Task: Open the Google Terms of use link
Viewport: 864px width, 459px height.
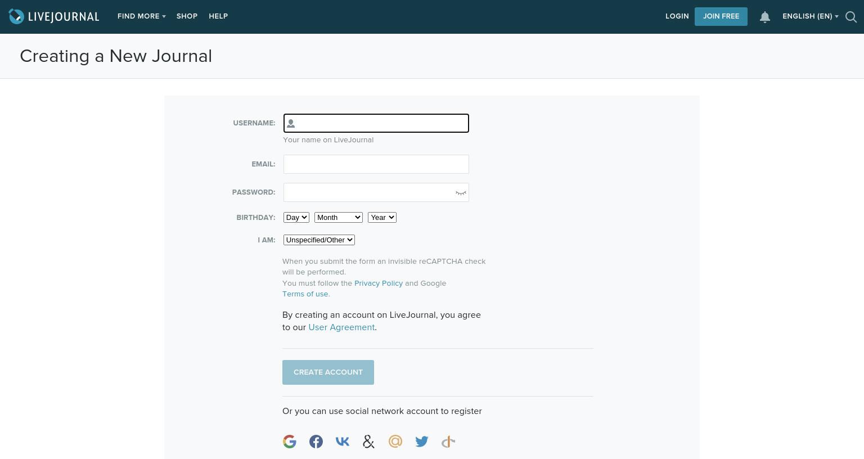Action: 305,294
